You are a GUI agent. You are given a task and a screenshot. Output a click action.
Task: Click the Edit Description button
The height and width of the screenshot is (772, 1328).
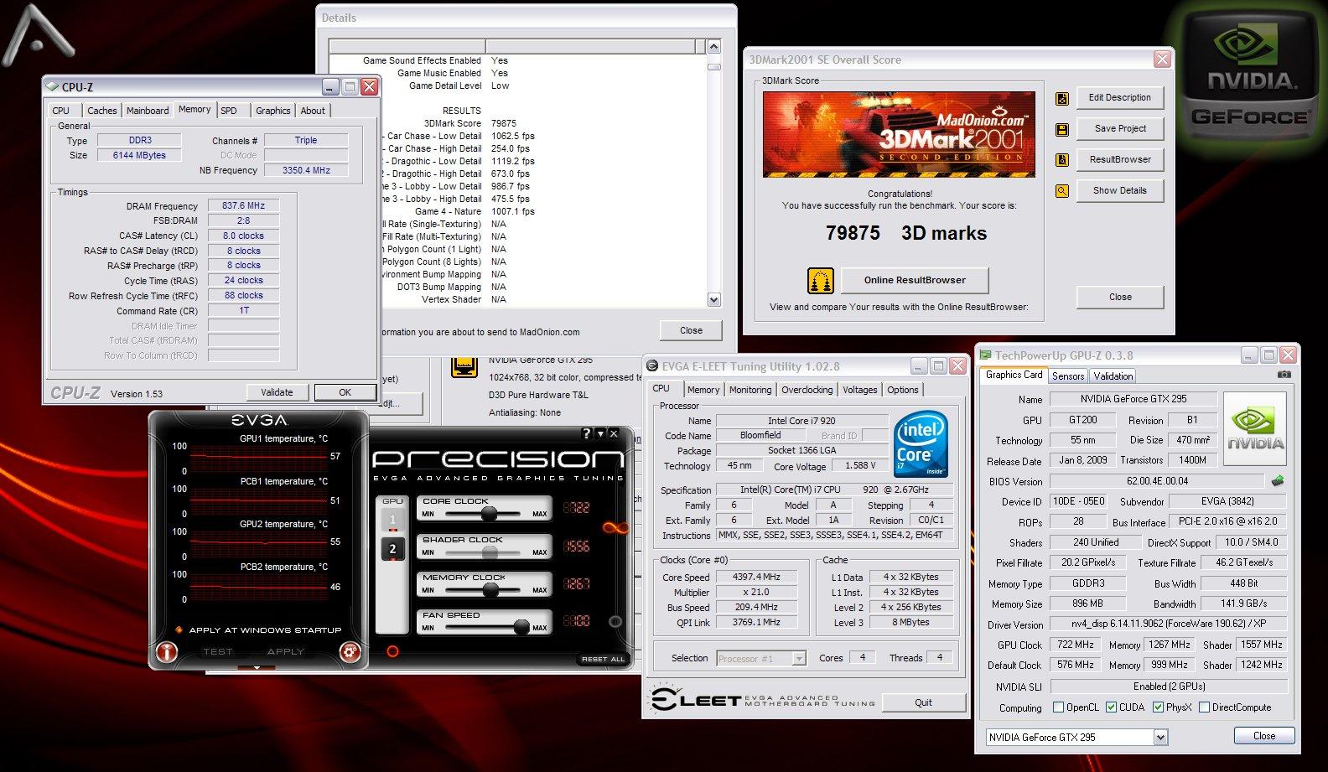point(1120,97)
